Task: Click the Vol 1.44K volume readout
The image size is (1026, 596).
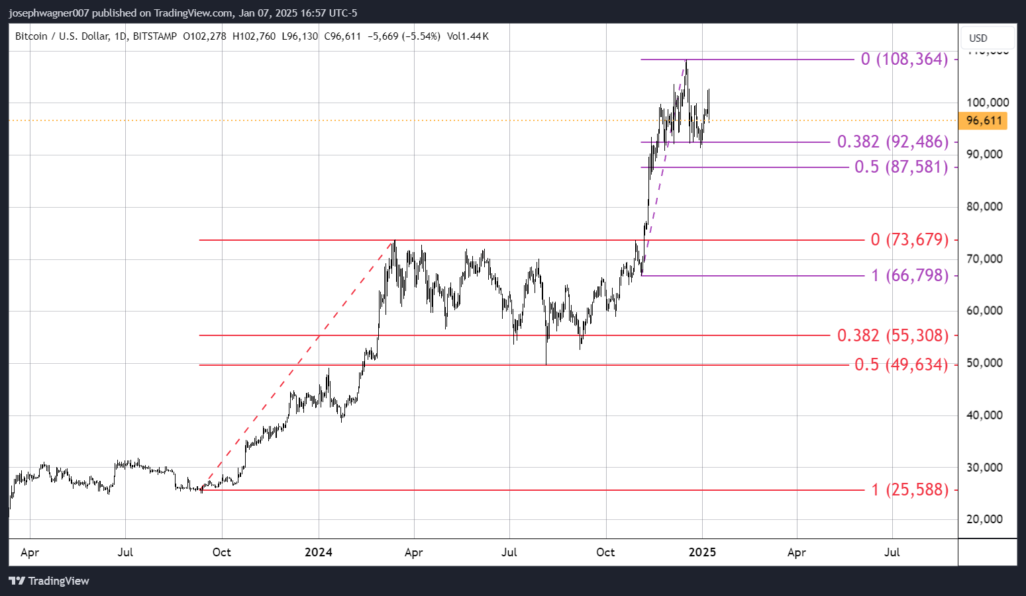Action: pyautogui.click(x=468, y=36)
